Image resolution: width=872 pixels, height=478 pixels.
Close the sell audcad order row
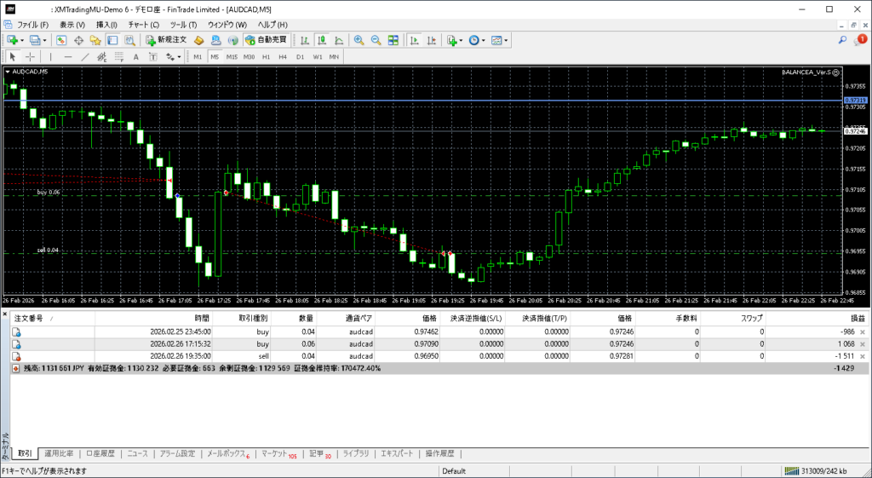pyautogui.click(x=863, y=356)
